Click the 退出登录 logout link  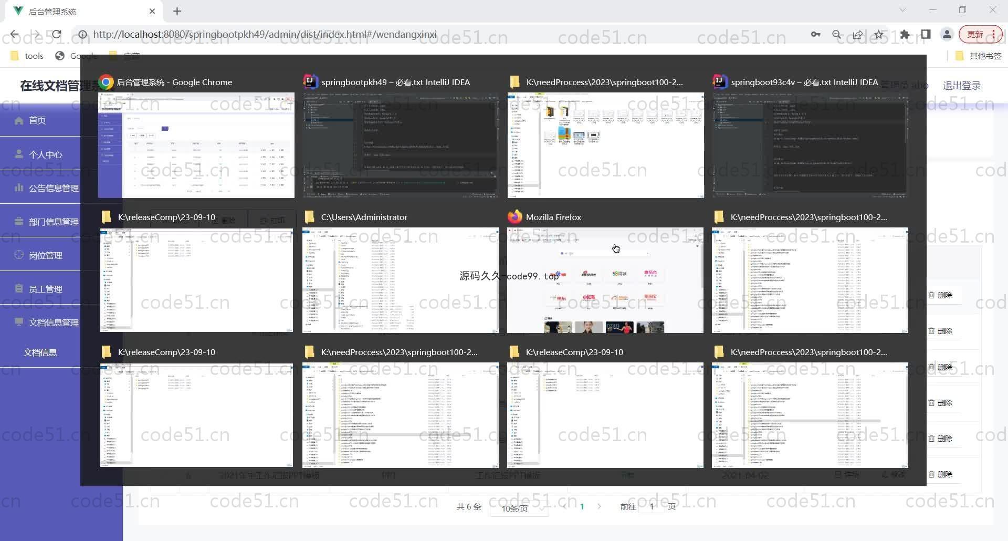coord(962,86)
